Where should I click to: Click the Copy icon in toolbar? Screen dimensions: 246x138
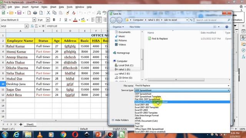pos(55,13)
